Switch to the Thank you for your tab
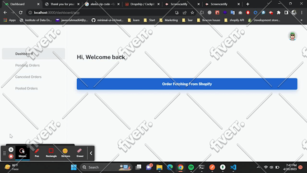Screen dimensions: 307x173 pyautogui.click(x=62, y=4)
